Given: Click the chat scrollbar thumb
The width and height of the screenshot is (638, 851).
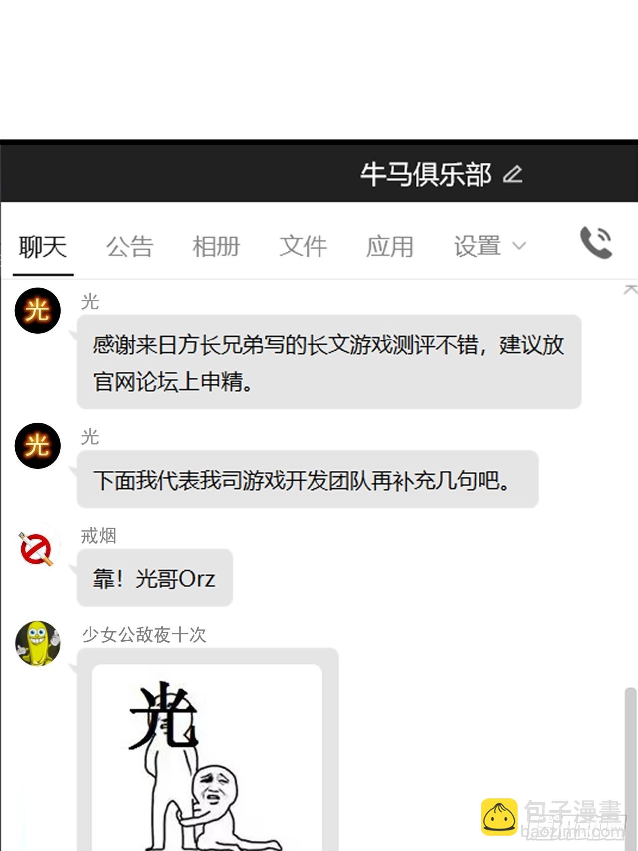Looking at the screenshot, I should pos(631,768).
